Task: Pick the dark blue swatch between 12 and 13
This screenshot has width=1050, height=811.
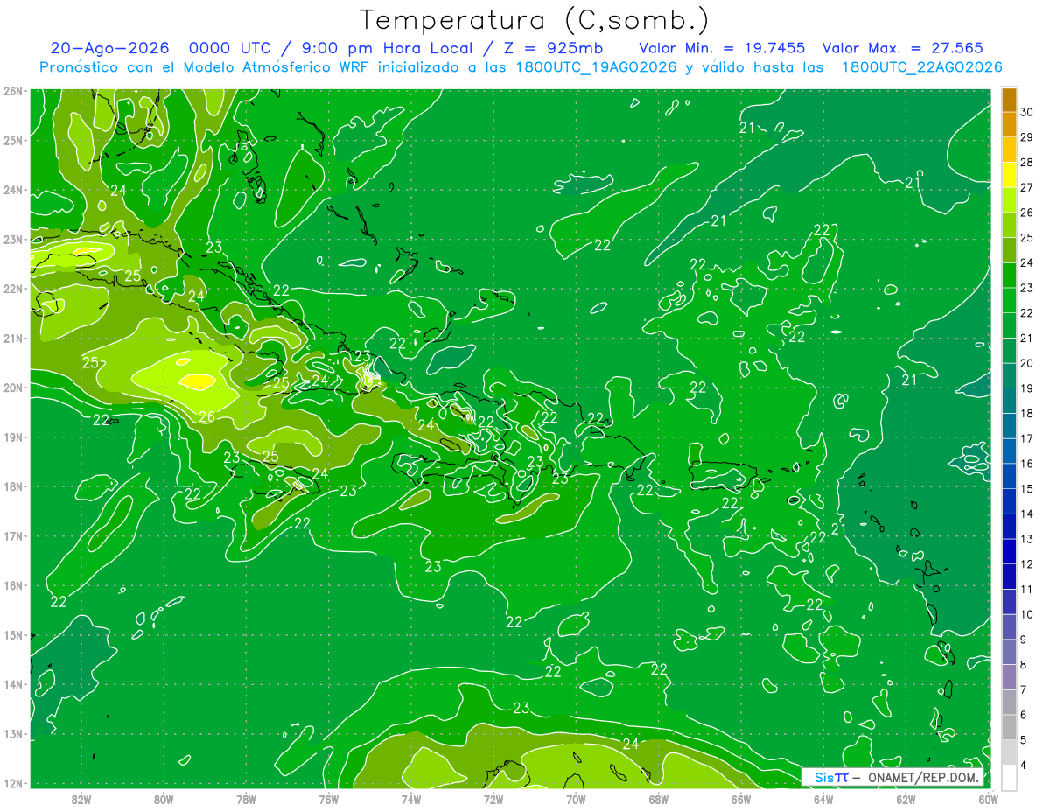Action: [x=1009, y=551]
